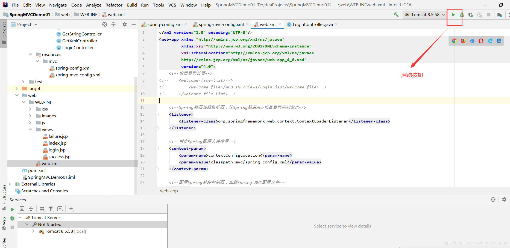Switch to spring-config.xml tab
The height and width of the screenshot is (248, 510).
[165, 24]
